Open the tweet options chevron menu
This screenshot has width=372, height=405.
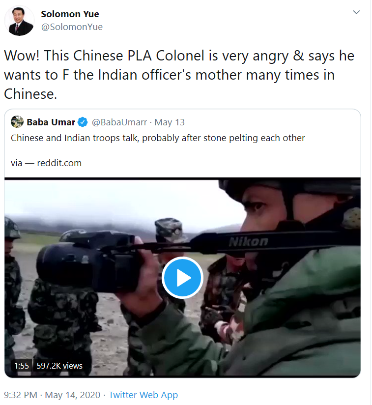click(x=356, y=12)
